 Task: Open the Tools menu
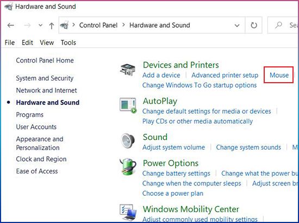pyautogui.click(x=68, y=42)
